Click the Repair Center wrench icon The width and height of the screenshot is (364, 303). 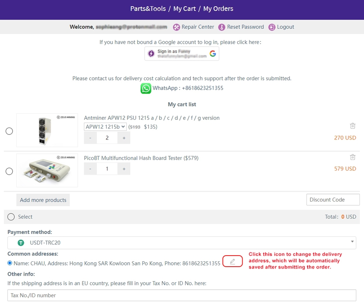[x=176, y=27]
